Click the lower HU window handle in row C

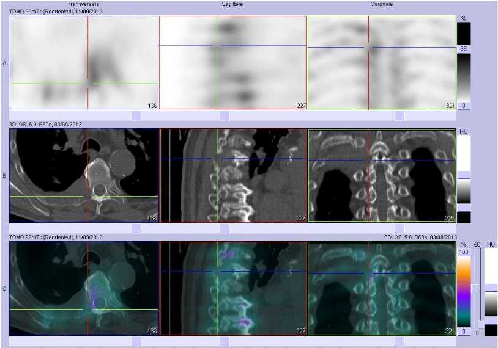[x=491, y=321]
